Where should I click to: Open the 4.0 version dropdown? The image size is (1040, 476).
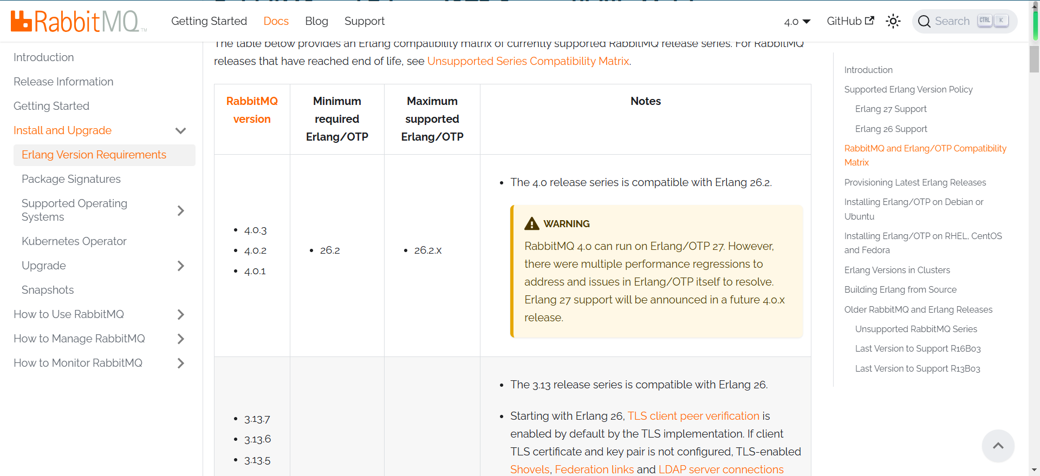point(797,22)
